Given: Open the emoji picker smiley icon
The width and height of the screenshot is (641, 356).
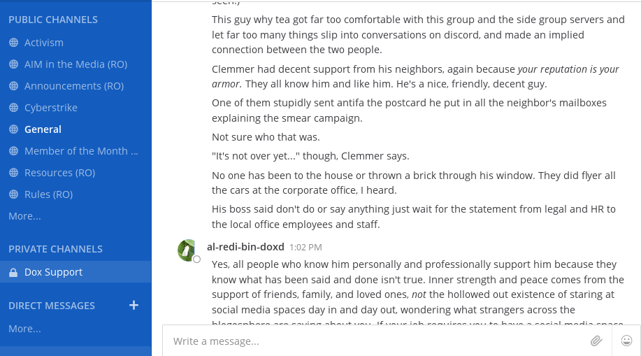Looking at the screenshot, I should pyautogui.click(x=626, y=341).
